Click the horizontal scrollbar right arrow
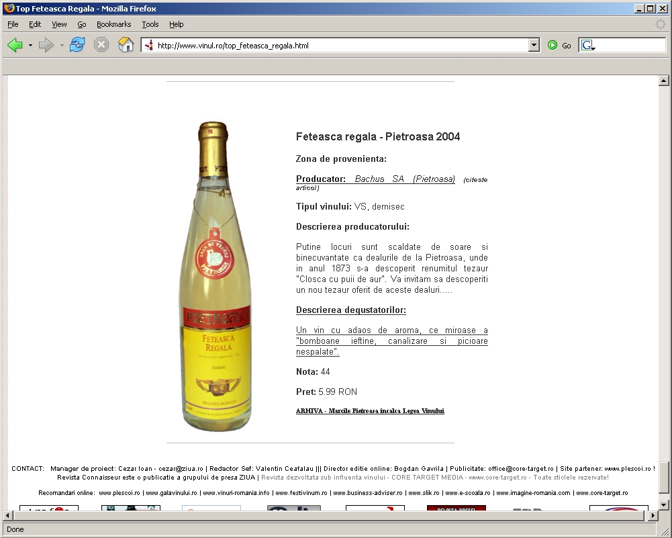672x538 pixels. [x=653, y=515]
